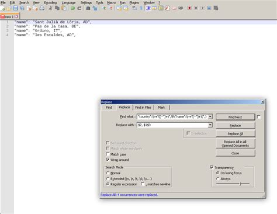Select the 'new 1' document tab
Viewport: 277px width, 214px height.
pyautogui.click(x=9, y=17)
